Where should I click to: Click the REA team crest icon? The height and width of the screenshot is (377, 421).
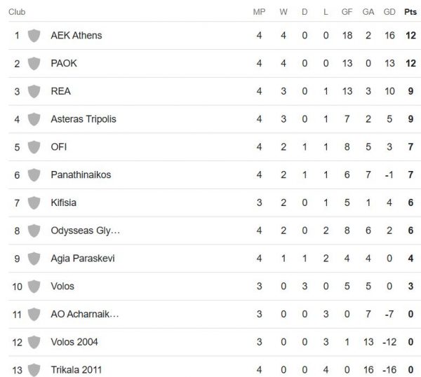[x=33, y=91]
